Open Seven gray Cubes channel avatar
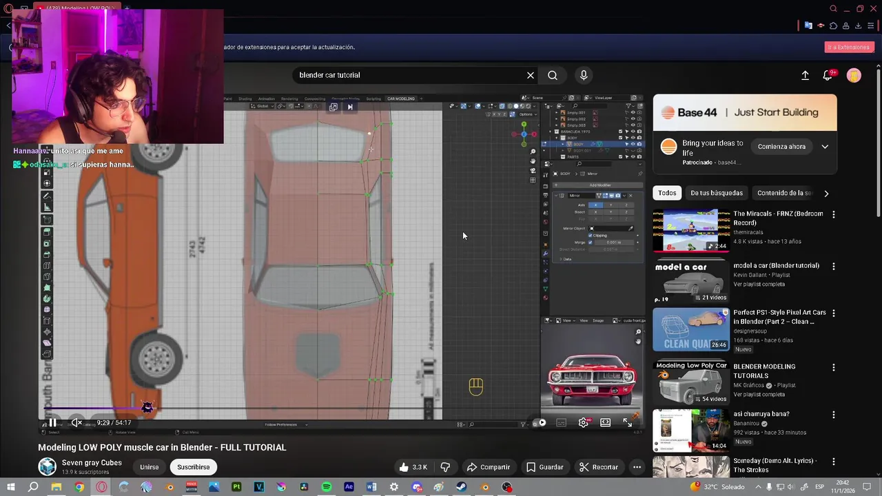 pos(47,467)
